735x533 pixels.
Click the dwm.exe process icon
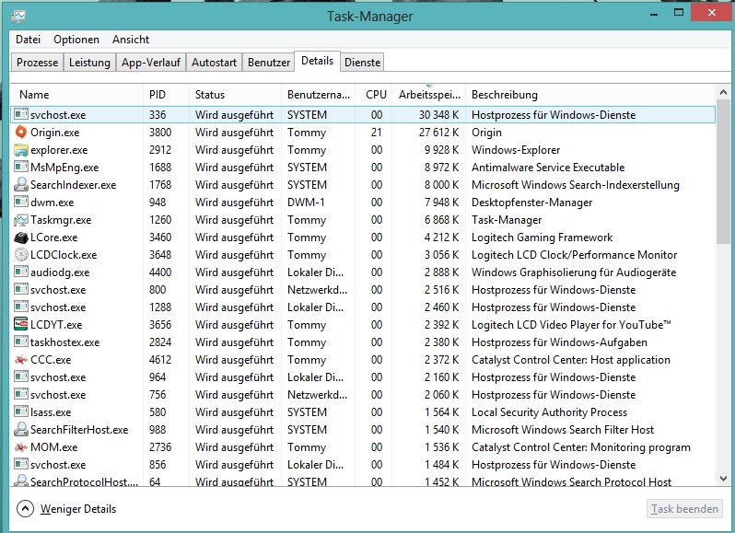tap(21, 203)
